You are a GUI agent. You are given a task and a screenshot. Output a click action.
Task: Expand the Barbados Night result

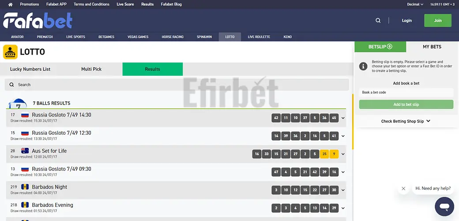343,190
